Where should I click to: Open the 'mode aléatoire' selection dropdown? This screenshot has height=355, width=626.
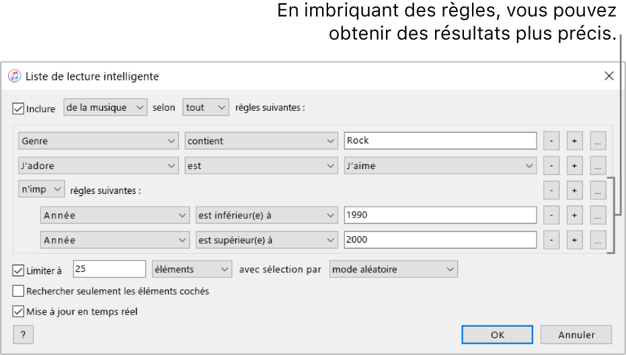tap(393, 270)
